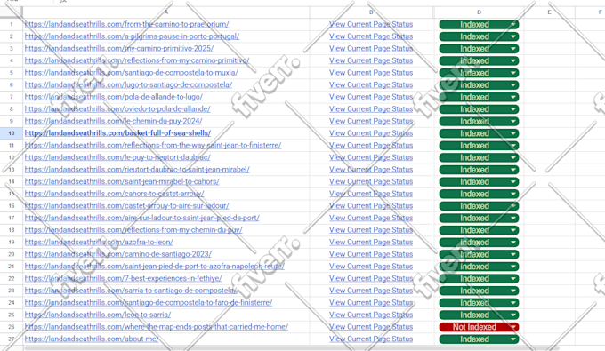
Task: Select column A header
Action: pos(166,12)
